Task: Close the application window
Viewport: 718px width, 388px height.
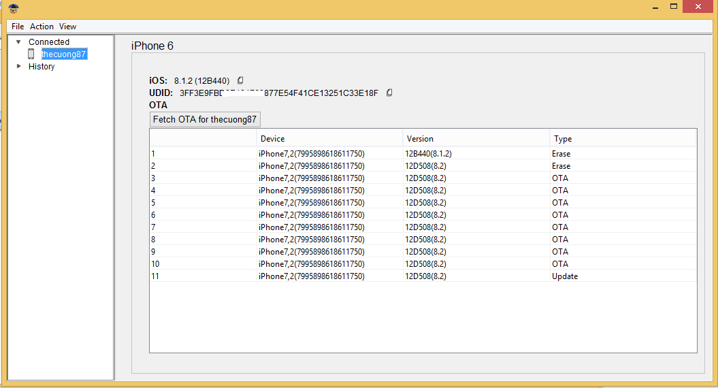Action: 698,6
